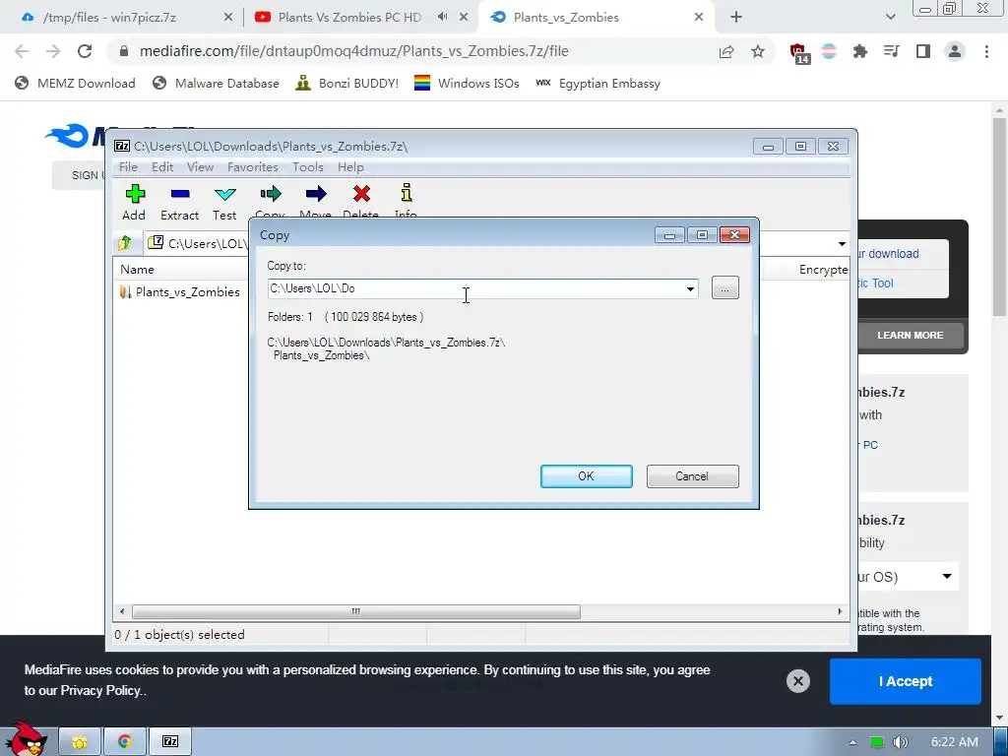
Task: Click the Chrome address bar URL
Action: [354, 51]
